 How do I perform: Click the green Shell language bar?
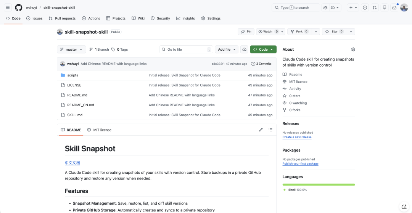click(x=319, y=184)
